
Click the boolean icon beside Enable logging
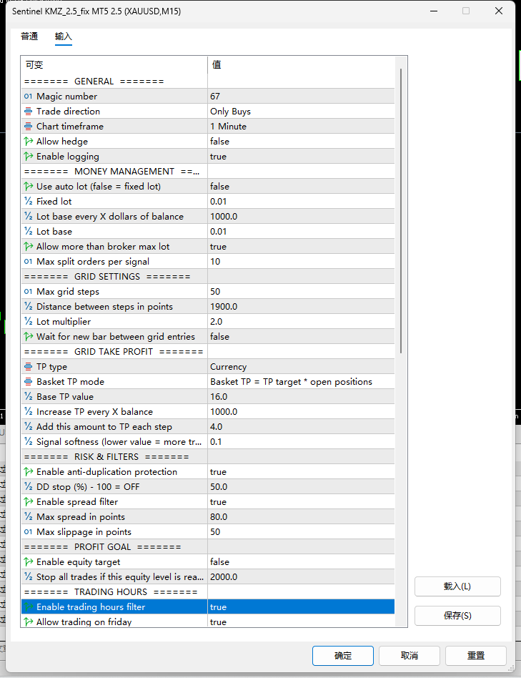[x=28, y=157]
